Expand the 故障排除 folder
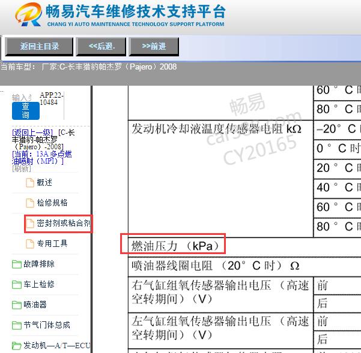361x353 pixels. click(x=39, y=264)
